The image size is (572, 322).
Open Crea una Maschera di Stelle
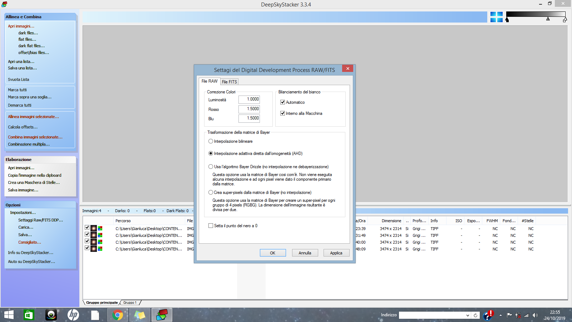point(34,182)
